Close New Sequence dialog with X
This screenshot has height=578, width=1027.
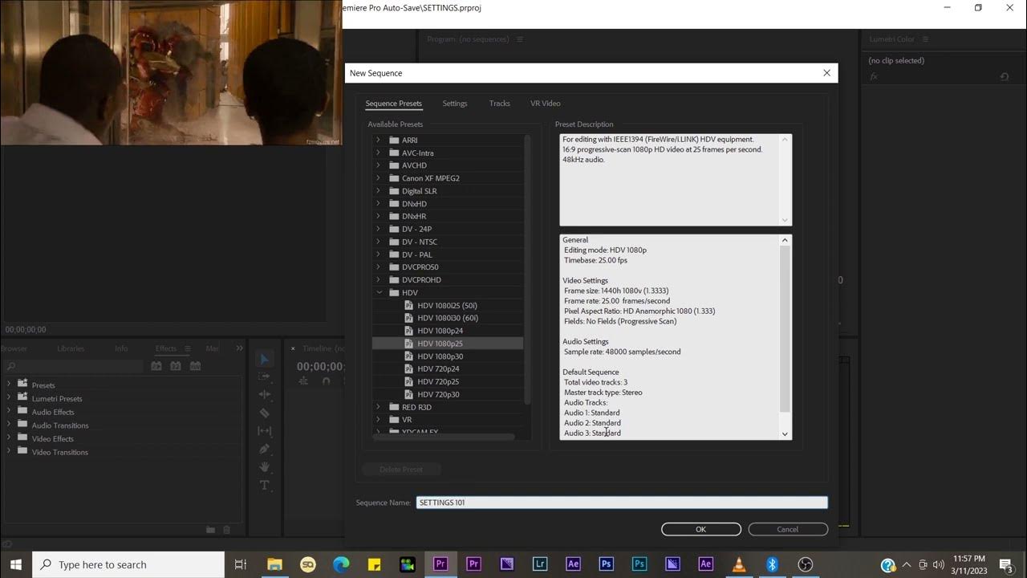826,73
